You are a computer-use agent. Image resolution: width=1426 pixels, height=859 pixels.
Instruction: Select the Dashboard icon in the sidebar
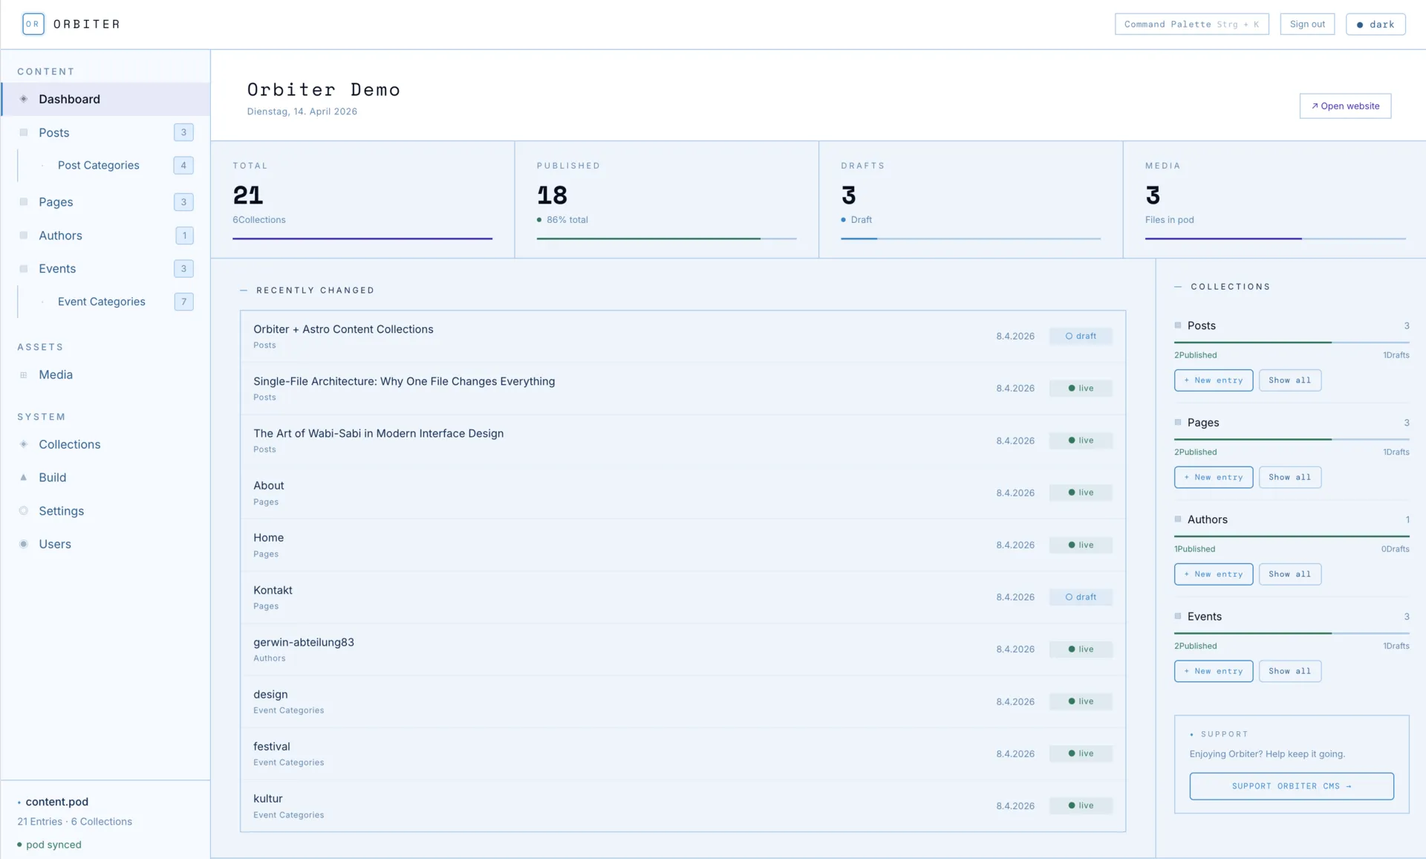(24, 99)
